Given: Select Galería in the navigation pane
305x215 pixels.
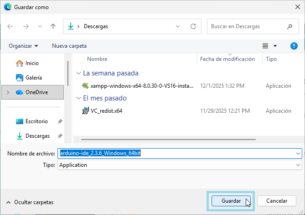Looking at the screenshot, I should coord(34,78).
